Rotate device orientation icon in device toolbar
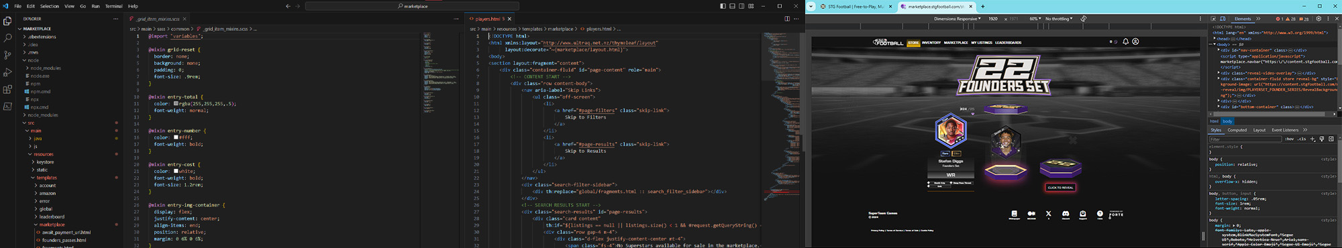 (1084, 19)
